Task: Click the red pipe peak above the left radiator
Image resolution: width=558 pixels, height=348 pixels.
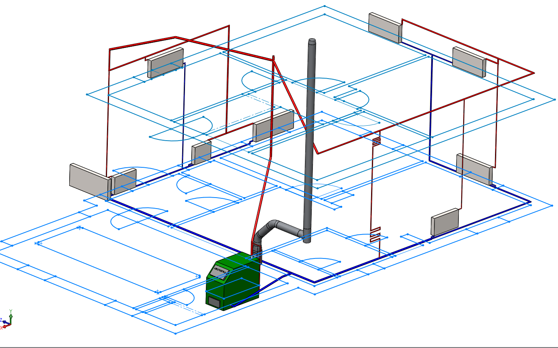Action: coord(175,38)
